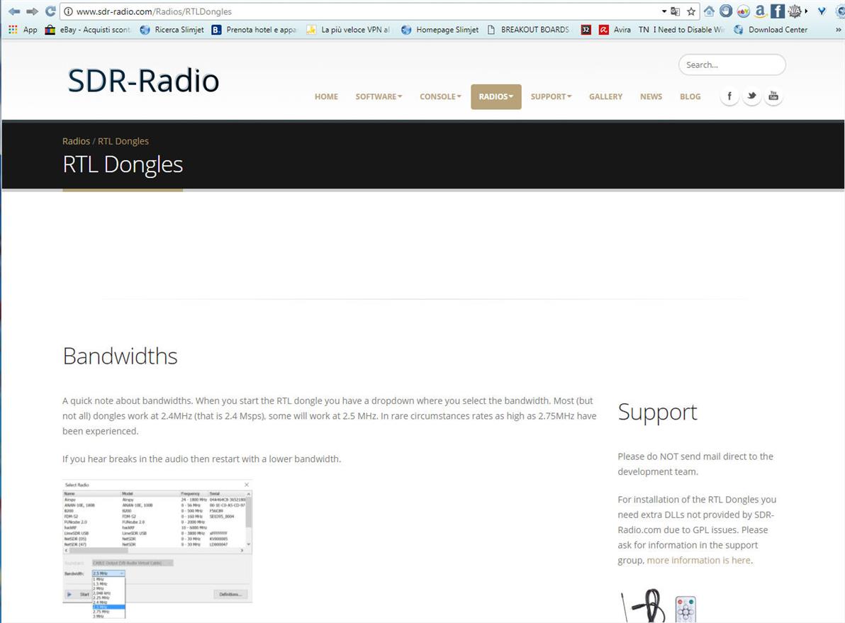Image resolution: width=845 pixels, height=623 pixels.
Task: Go back with the browser back arrow
Action: pyautogui.click(x=14, y=11)
